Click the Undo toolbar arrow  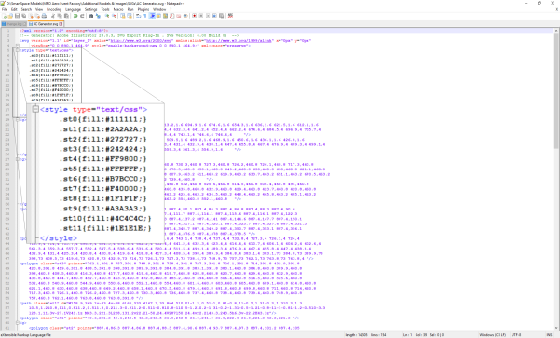point(75,16)
